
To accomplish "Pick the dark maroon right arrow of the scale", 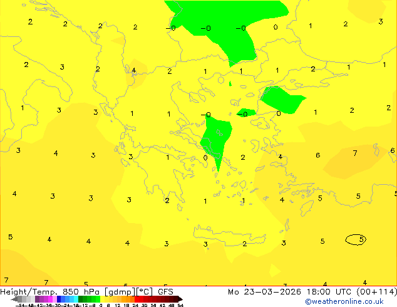I will (x=180, y=299).
